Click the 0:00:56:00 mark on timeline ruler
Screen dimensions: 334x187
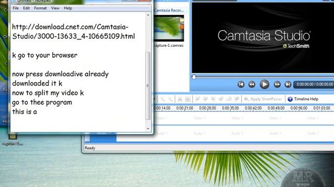point(299,108)
